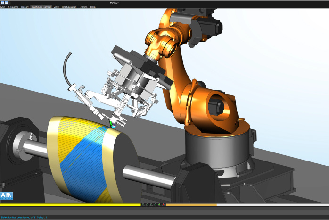Open the Utilities menu
Screen dimensions: 329x220
(83, 7)
